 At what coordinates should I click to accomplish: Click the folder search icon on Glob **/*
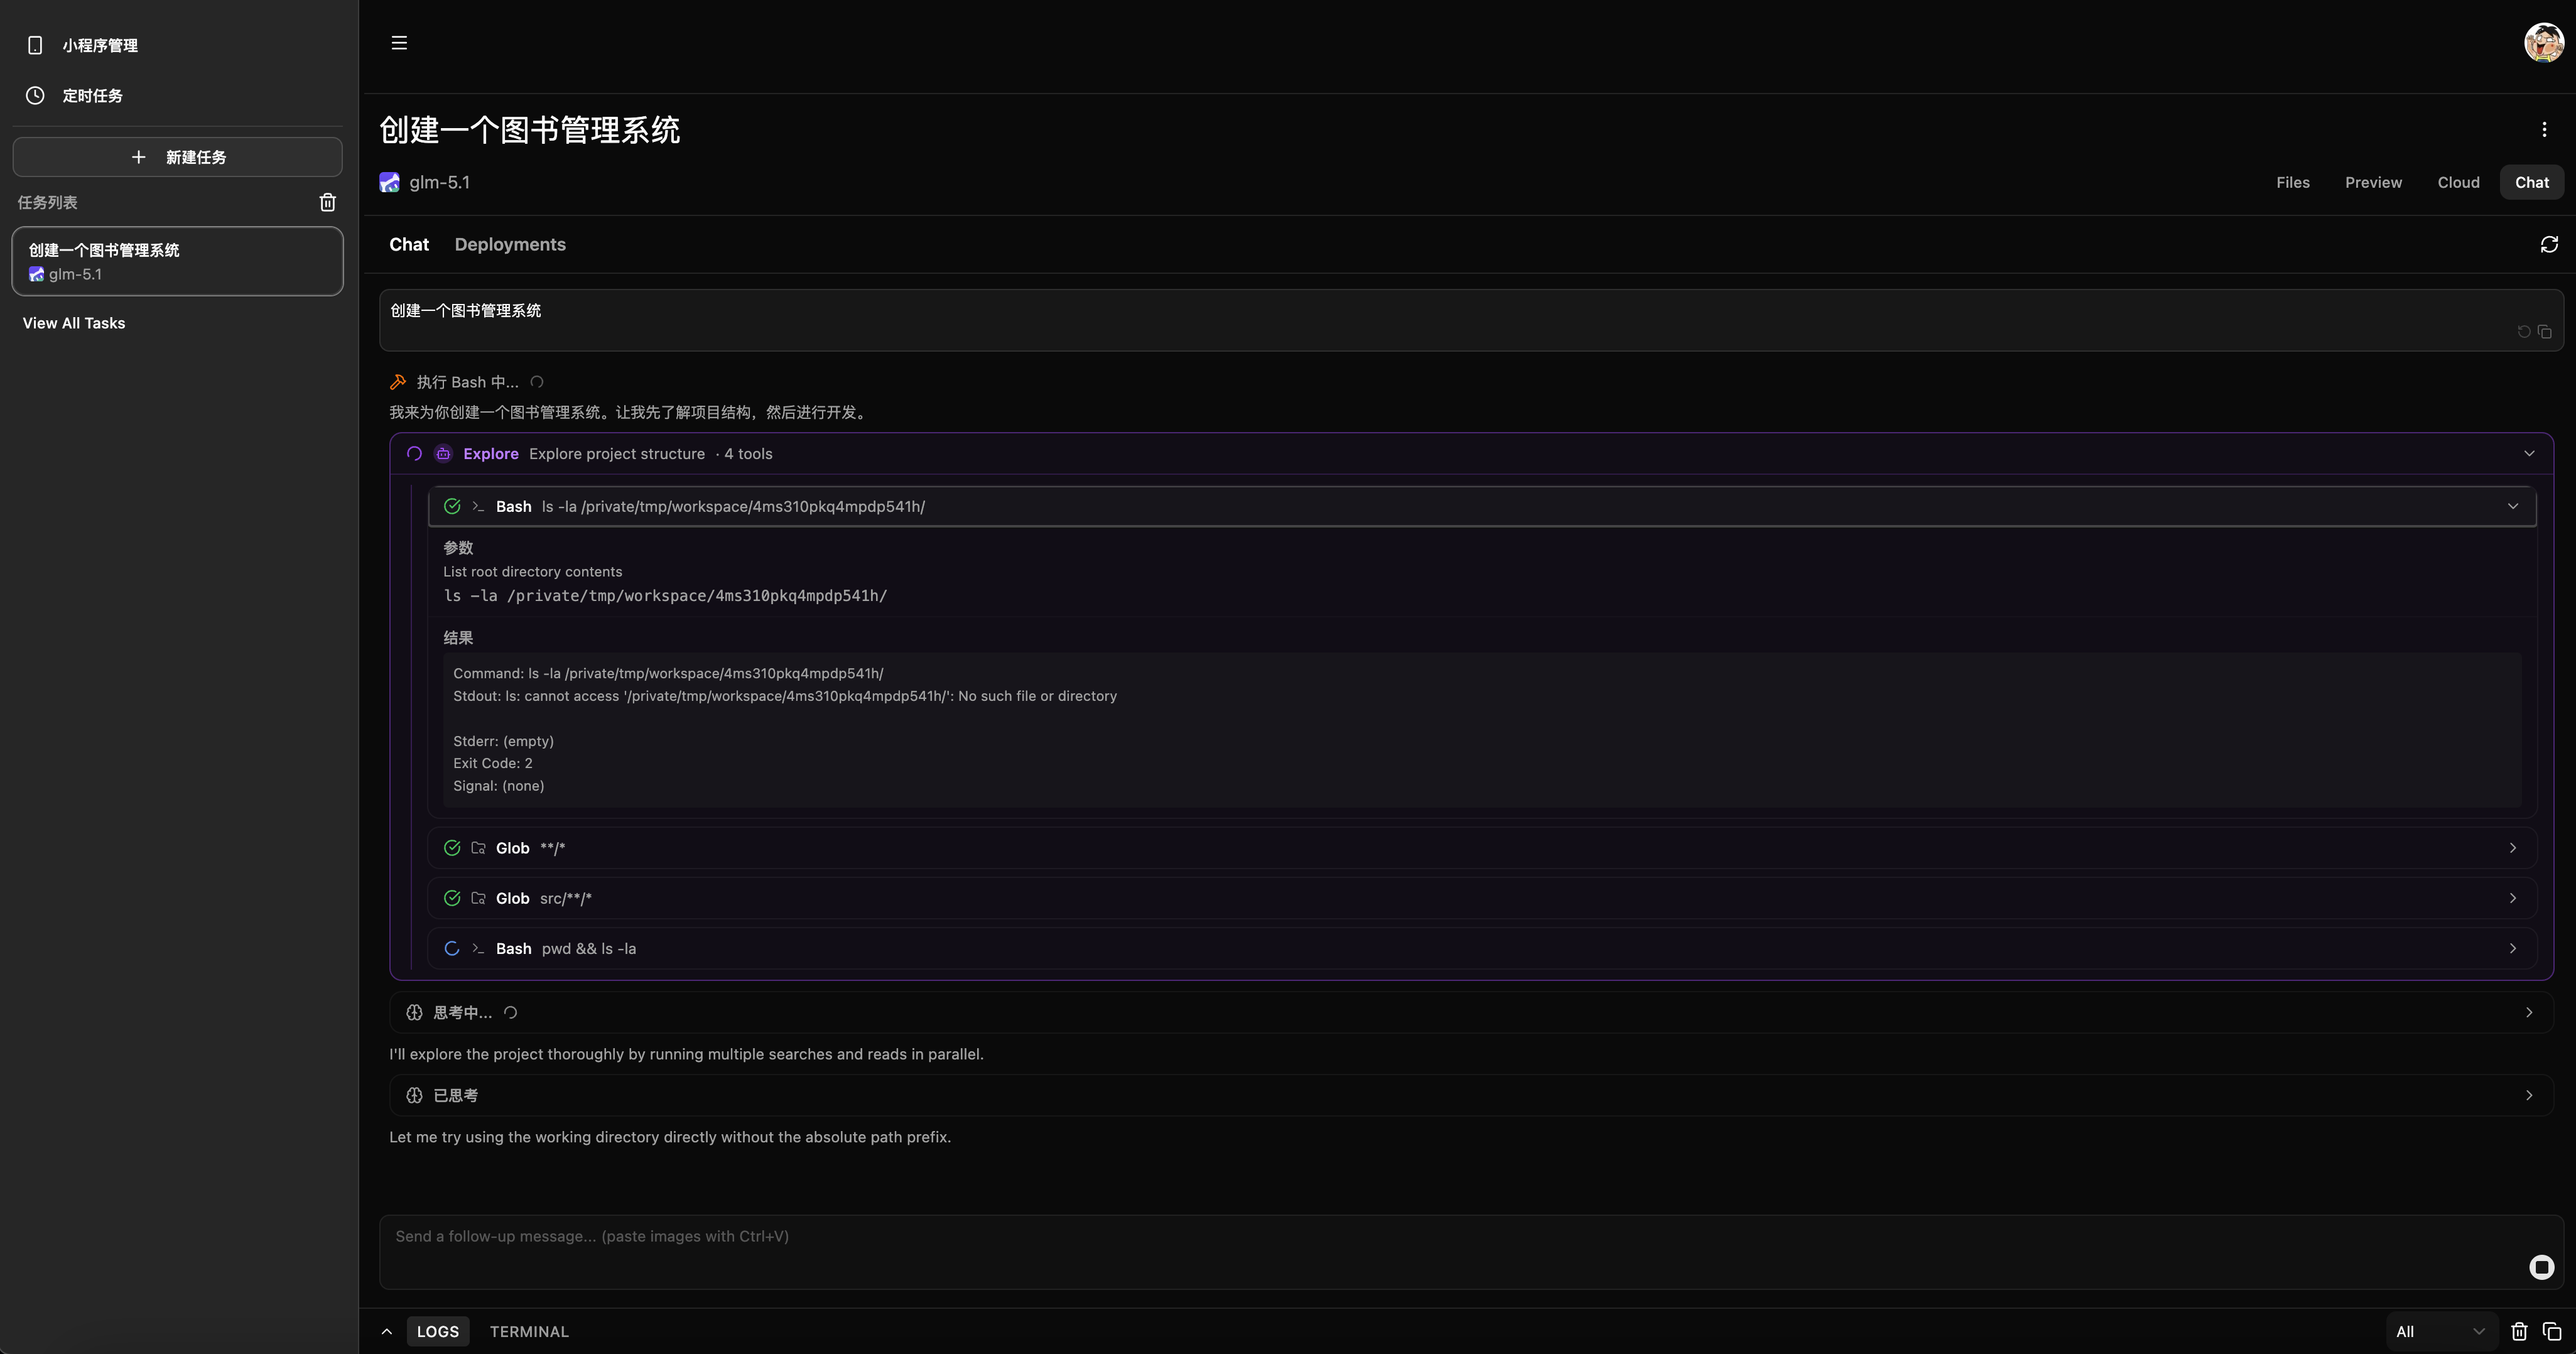tap(478, 848)
